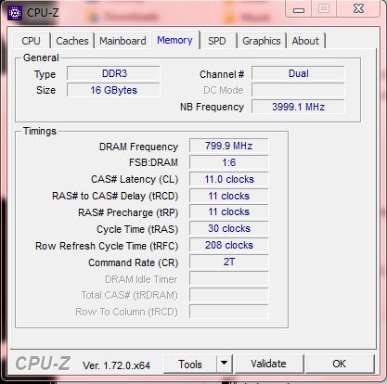
Task: Select the tRCD 11 clocks value
Action: [x=229, y=196]
